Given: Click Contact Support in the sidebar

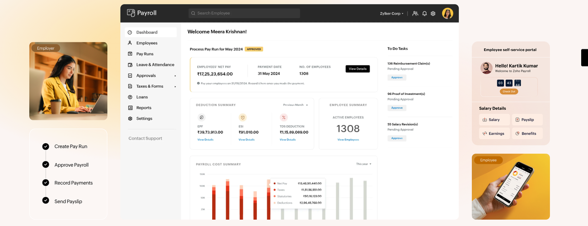Looking at the screenshot, I should (x=145, y=138).
